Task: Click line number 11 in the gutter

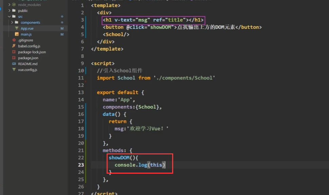Action: tap(81, 78)
